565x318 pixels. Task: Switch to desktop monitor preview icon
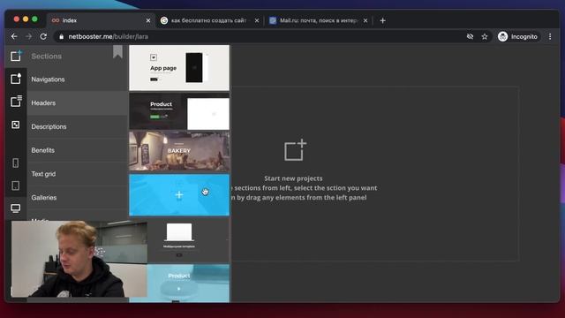click(16, 208)
